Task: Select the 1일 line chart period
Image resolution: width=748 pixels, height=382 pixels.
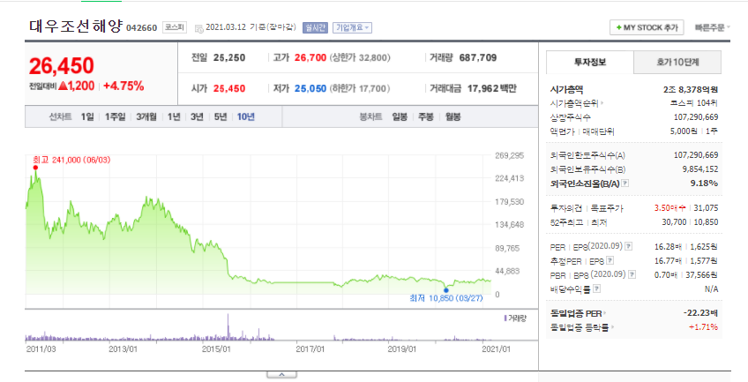Action: tap(87, 116)
